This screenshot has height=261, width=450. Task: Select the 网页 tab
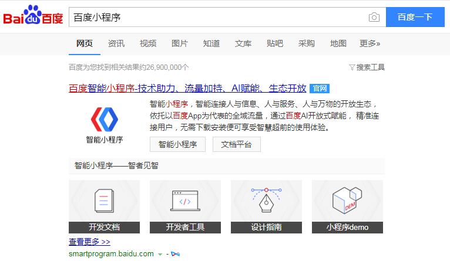point(85,43)
